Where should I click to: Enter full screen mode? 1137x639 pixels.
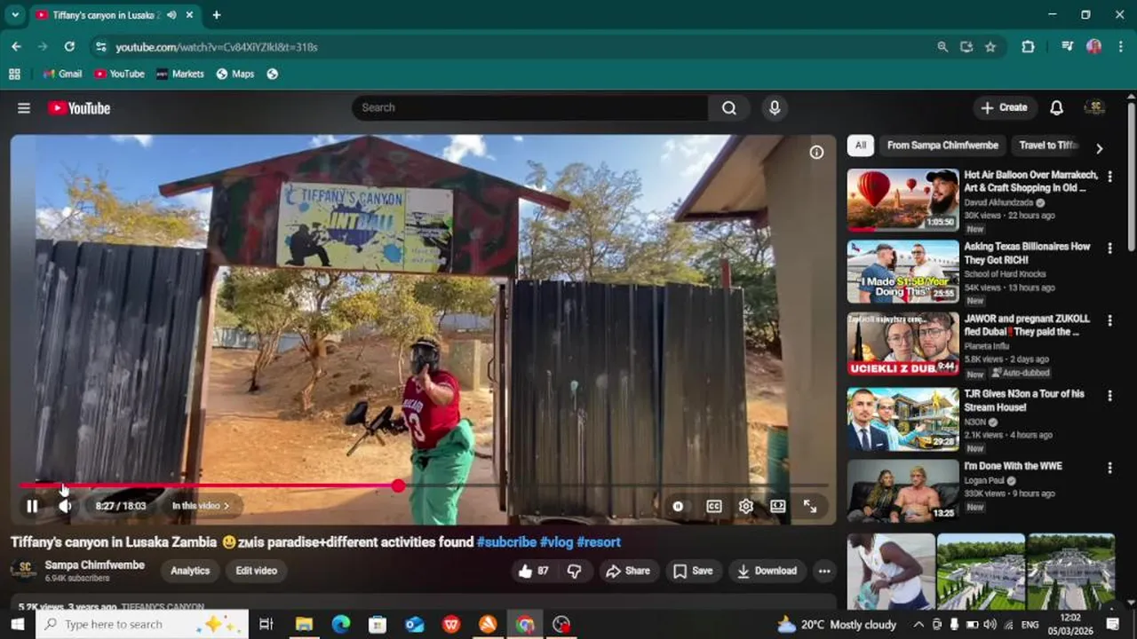click(810, 506)
